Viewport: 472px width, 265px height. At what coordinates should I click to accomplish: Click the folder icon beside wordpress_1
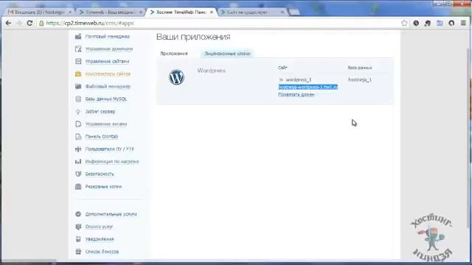coord(281,80)
